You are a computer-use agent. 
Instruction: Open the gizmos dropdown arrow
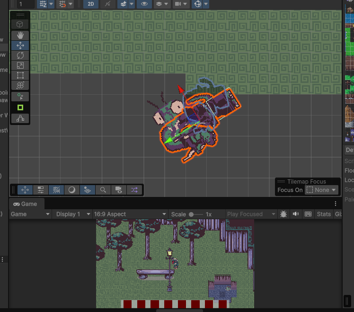click(206, 4)
